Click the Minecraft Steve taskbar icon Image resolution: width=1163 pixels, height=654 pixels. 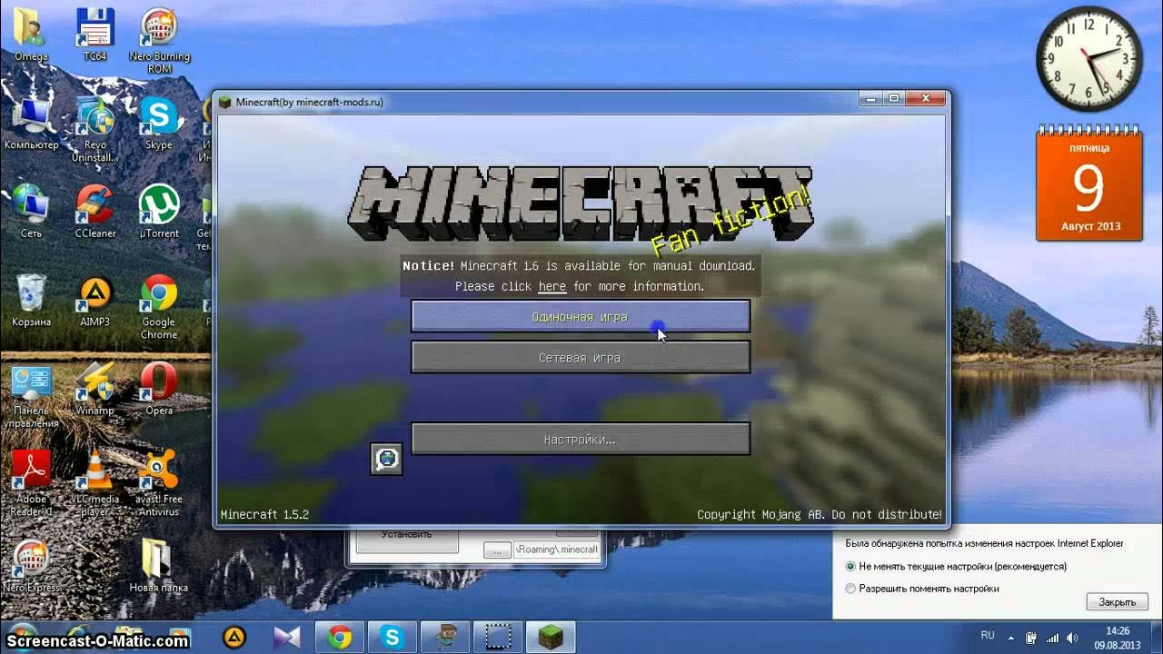[x=446, y=637]
